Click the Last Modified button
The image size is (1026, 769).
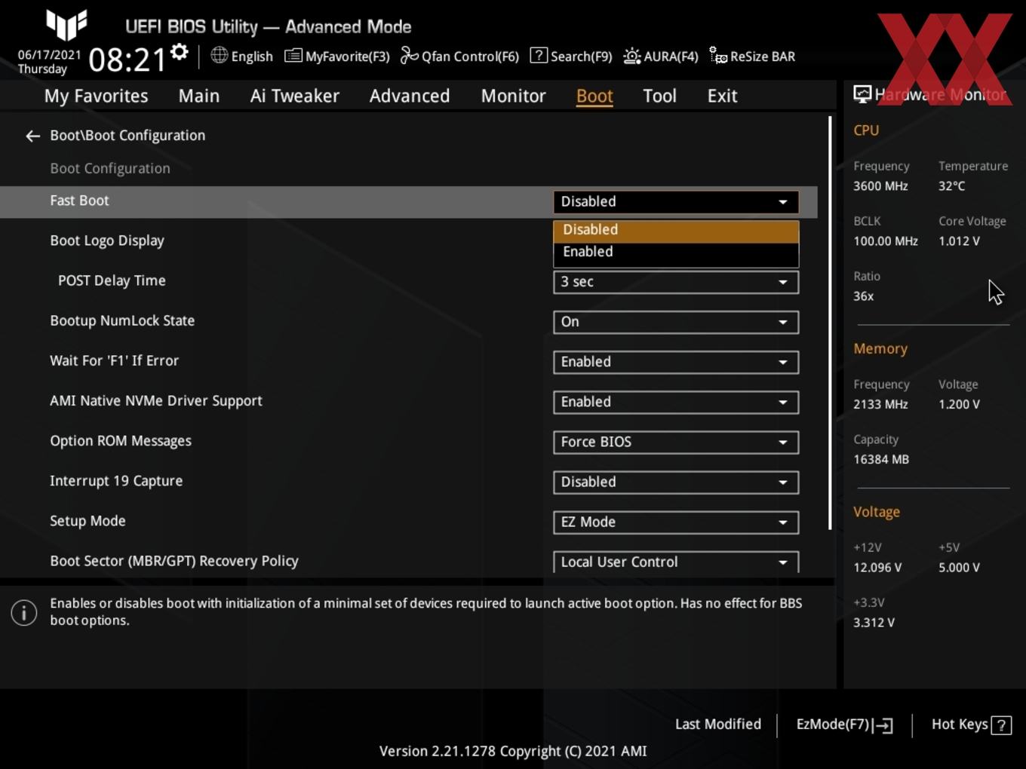(x=717, y=725)
